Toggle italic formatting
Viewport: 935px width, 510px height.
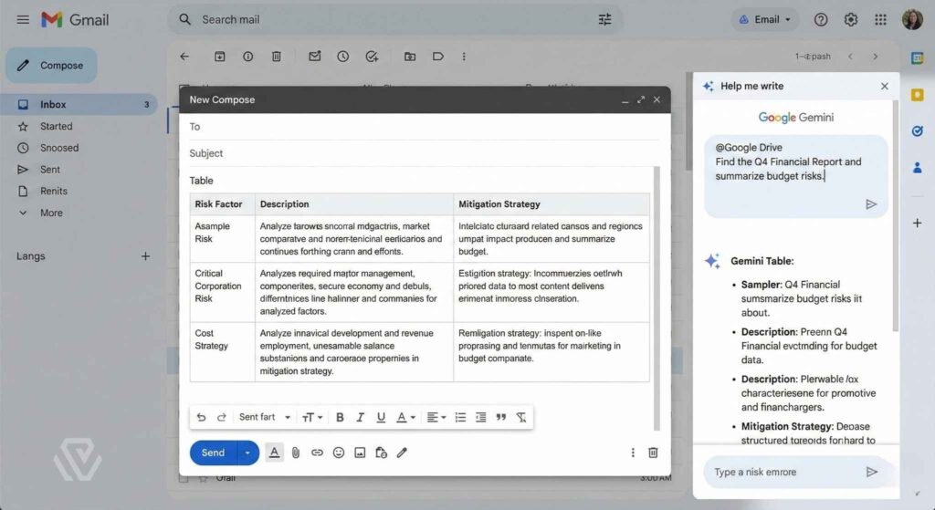coord(360,417)
